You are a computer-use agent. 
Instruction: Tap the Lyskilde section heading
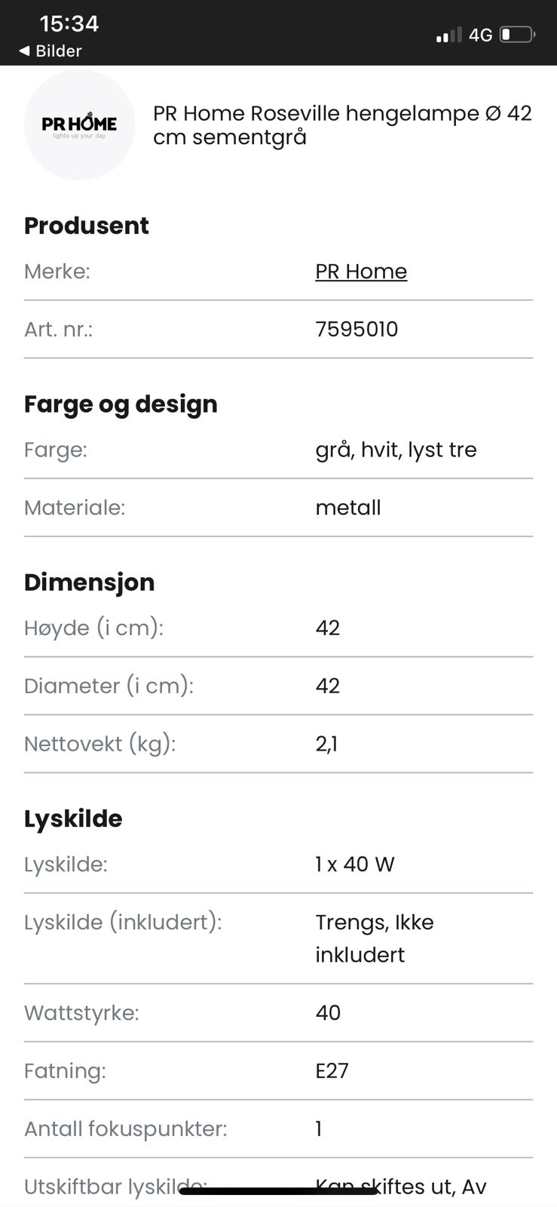(73, 818)
